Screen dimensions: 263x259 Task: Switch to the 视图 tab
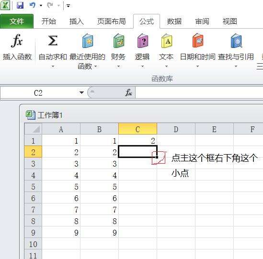(x=230, y=21)
